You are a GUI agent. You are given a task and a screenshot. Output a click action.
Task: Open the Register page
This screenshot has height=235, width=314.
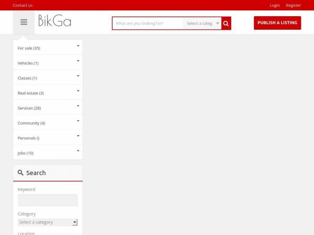pos(293,5)
